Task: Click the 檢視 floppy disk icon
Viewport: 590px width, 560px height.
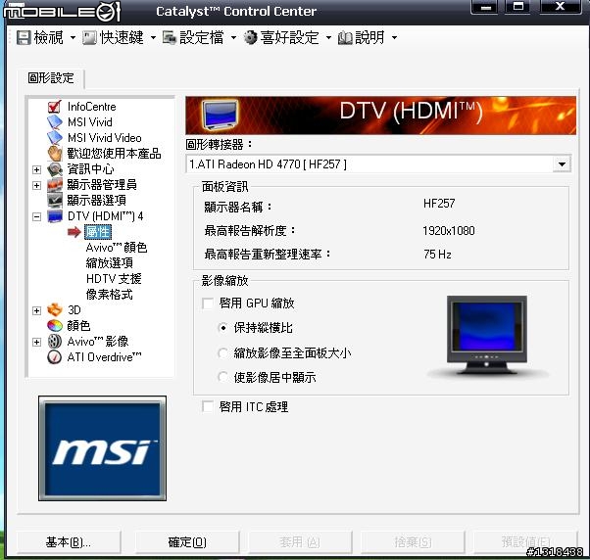Action: tap(24, 37)
